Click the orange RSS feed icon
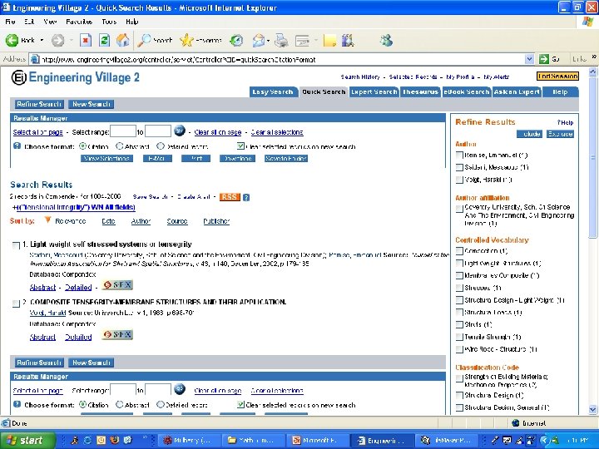This screenshot has width=599, height=449. (230, 197)
